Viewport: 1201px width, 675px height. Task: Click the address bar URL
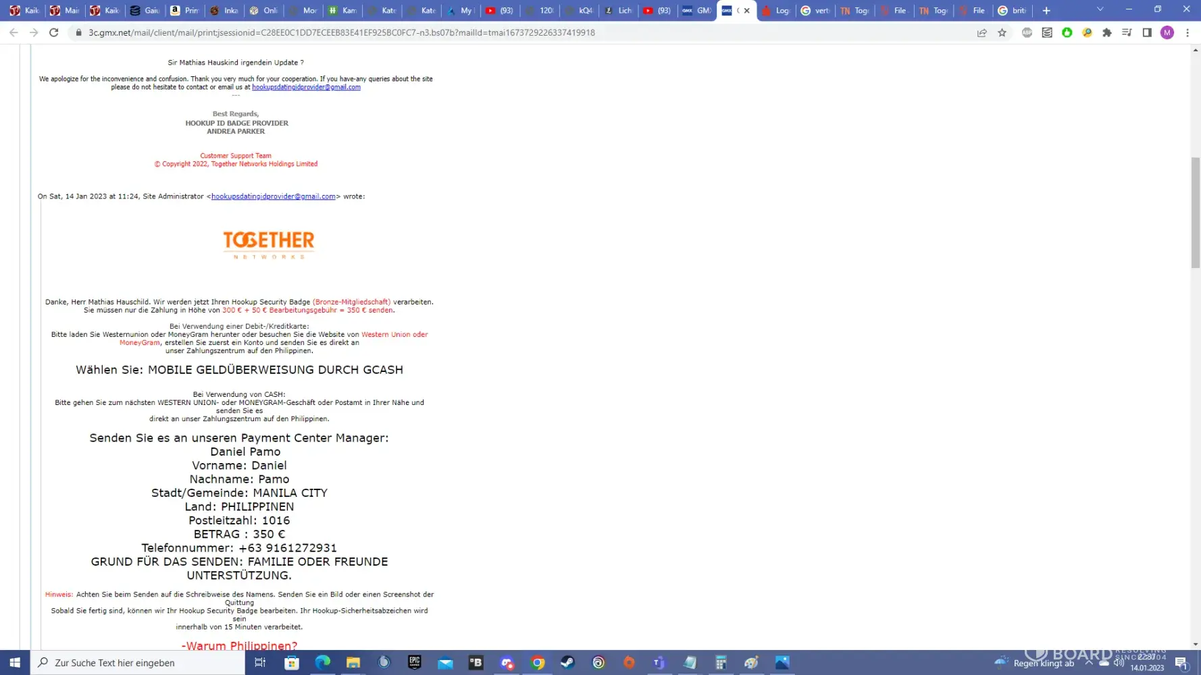click(342, 32)
